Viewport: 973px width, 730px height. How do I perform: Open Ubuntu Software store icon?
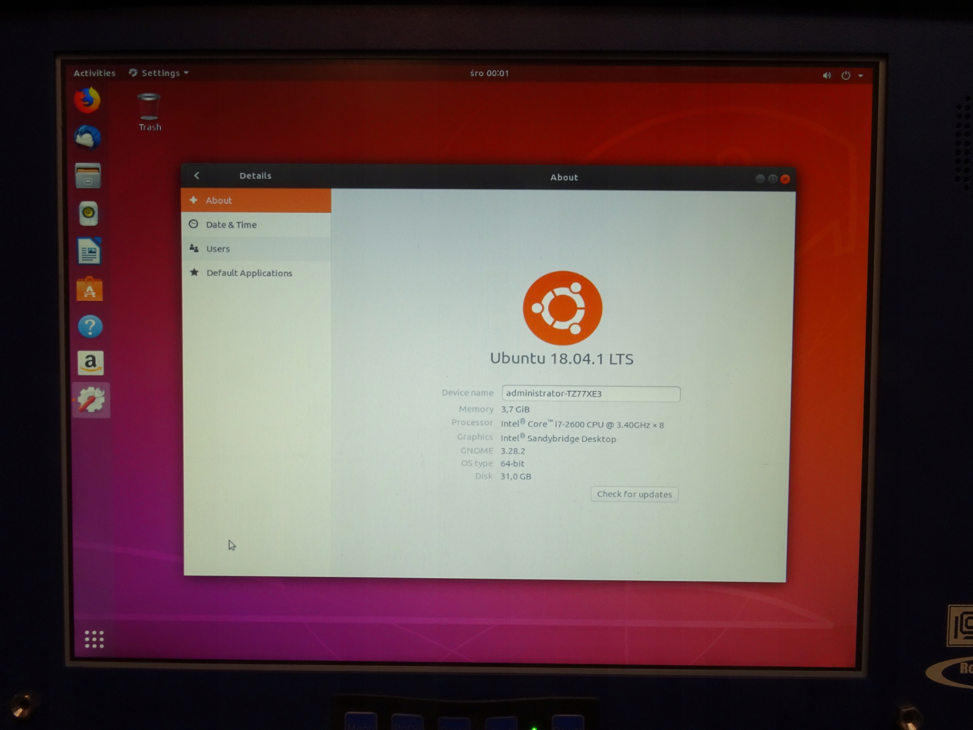pos(90,289)
